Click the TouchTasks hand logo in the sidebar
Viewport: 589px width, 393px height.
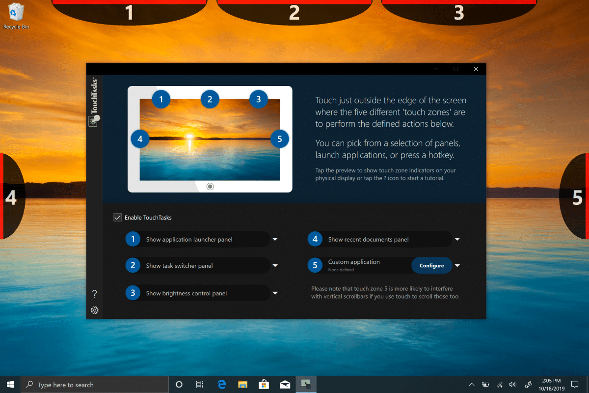point(95,120)
